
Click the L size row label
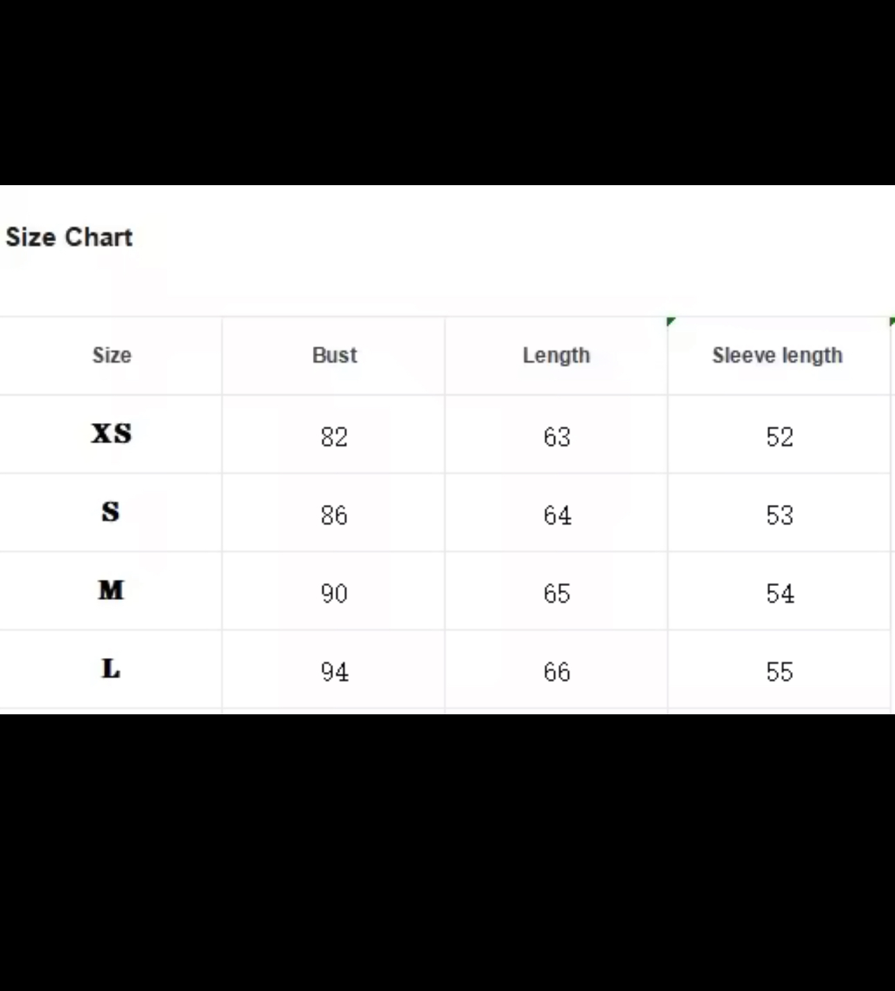point(111,669)
